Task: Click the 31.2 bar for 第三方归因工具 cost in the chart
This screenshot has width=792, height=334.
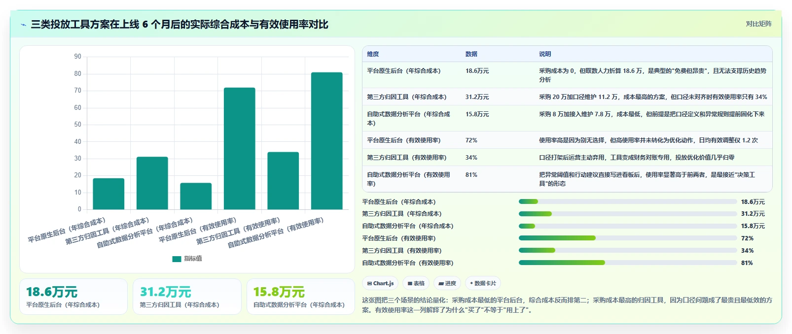Action: click(152, 183)
